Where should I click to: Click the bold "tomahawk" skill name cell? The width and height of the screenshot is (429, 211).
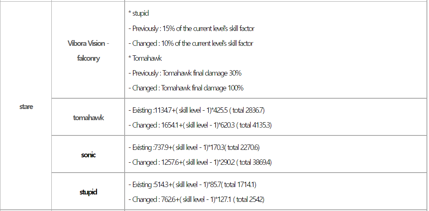pos(88,118)
